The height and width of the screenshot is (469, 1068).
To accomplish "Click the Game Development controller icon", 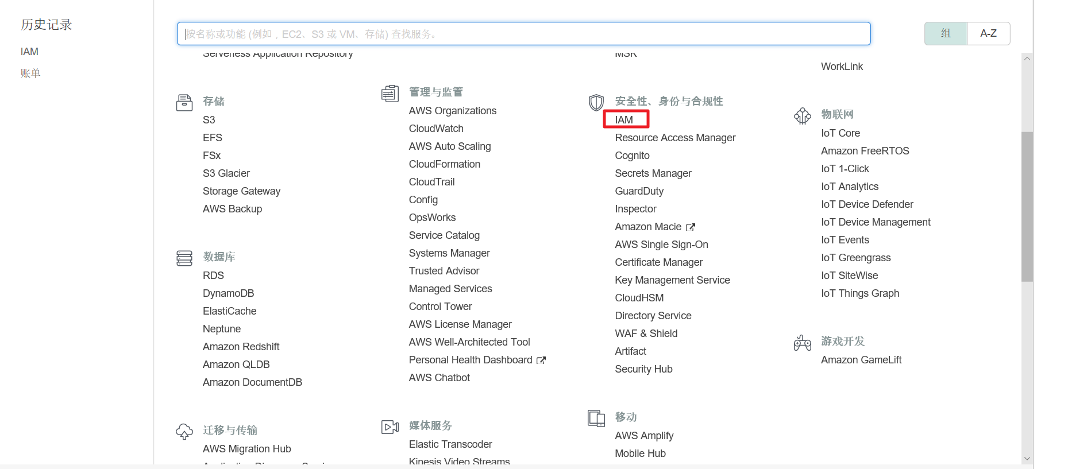I will pos(802,343).
